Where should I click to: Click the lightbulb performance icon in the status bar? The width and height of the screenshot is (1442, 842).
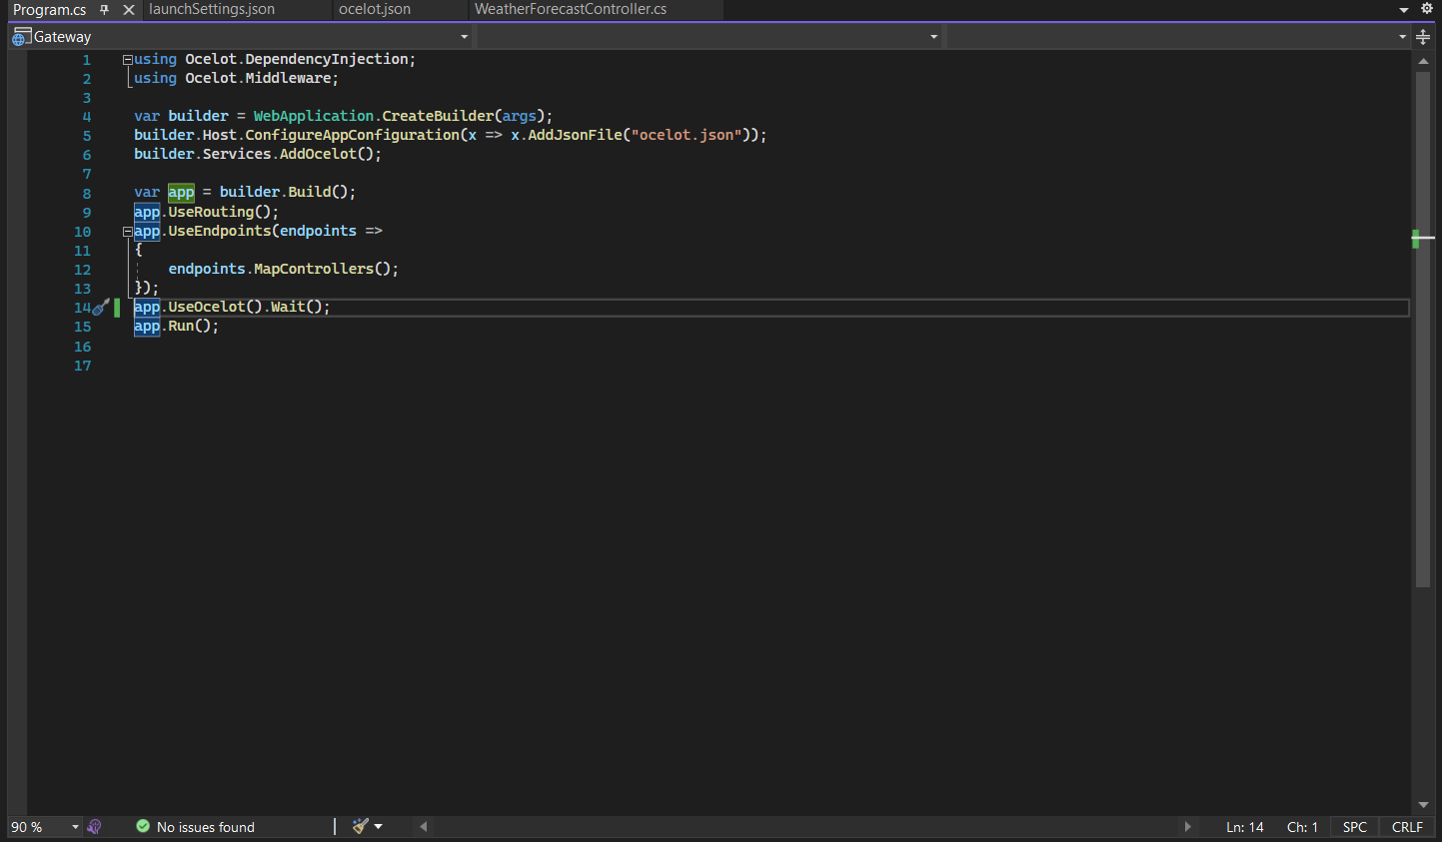[94, 826]
